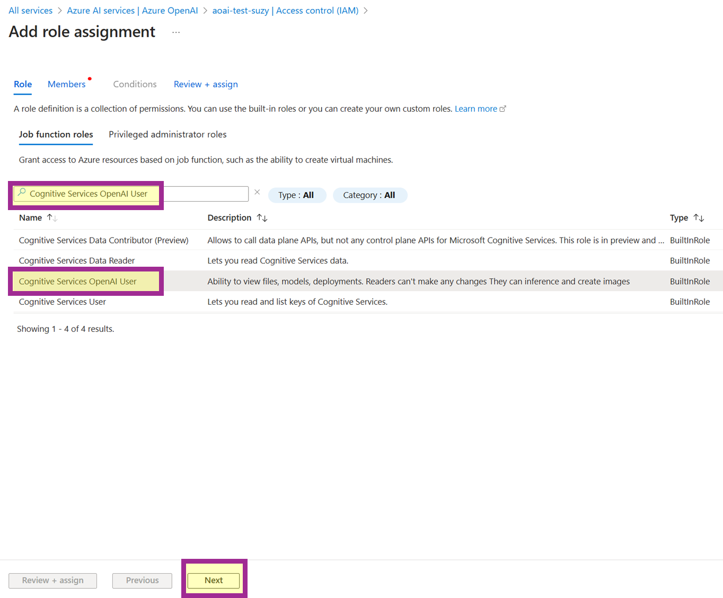
Task: Select the Job function roles tab
Action: [56, 134]
